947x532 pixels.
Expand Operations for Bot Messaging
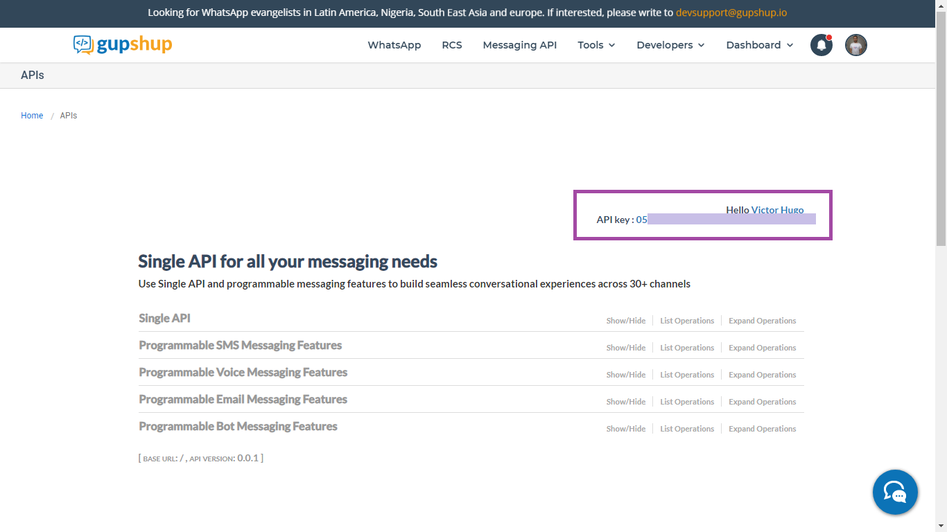[x=763, y=429]
